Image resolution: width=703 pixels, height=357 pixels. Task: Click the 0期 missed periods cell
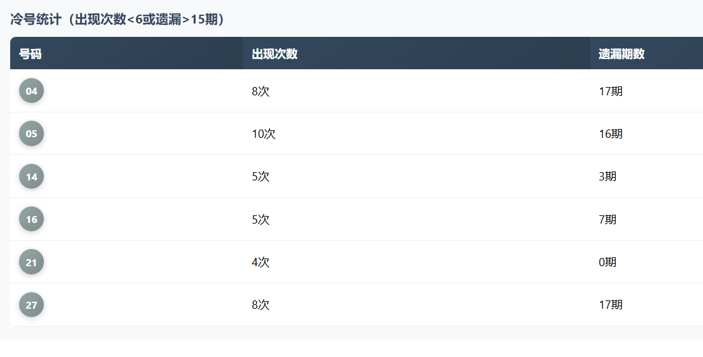pos(607,262)
